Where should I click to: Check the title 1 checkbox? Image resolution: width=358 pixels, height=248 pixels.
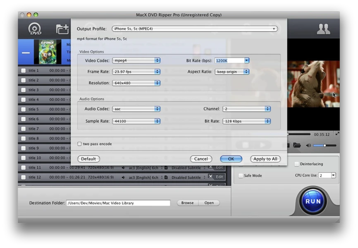[23, 71]
